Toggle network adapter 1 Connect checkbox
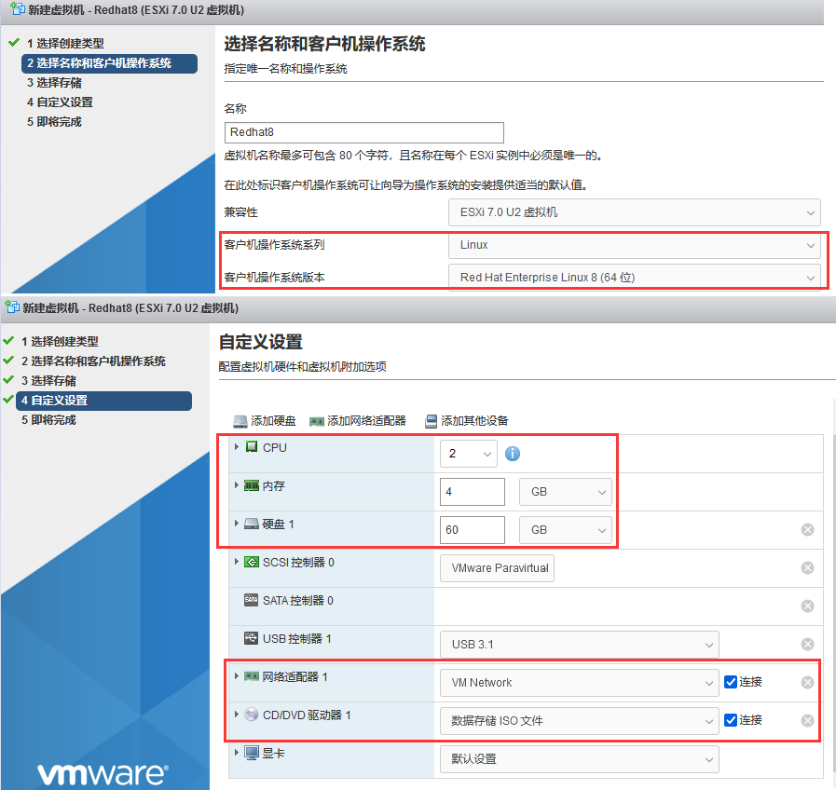The height and width of the screenshot is (790, 836). tap(731, 682)
